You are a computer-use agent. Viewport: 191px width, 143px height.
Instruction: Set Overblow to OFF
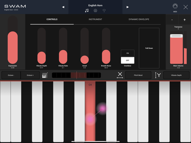tap(127, 60)
